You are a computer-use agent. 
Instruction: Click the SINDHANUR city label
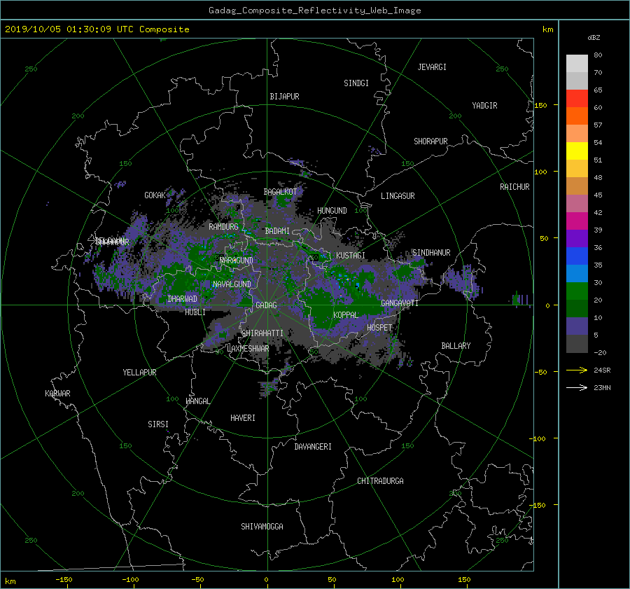pyautogui.click(x=431, y=253)
